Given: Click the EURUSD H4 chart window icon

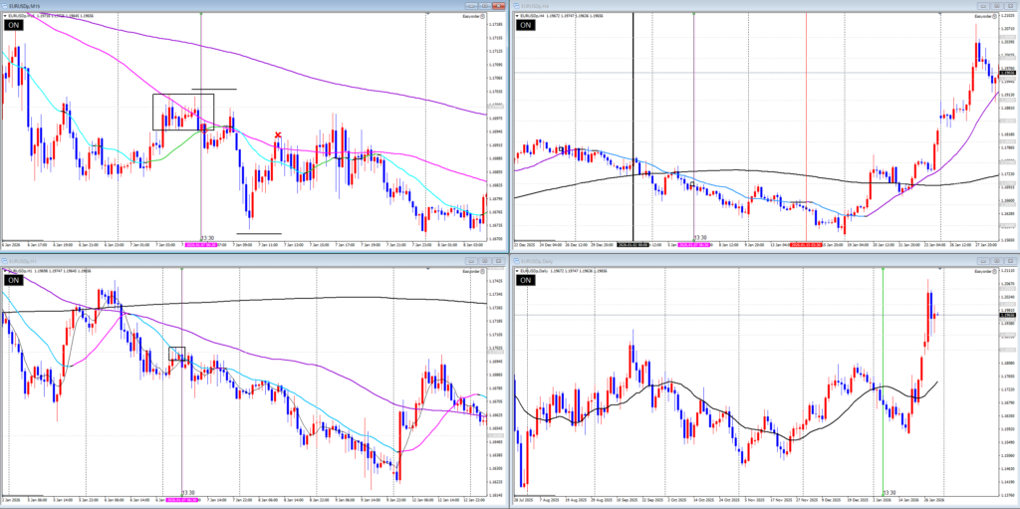Looking at the screenshot, I should 515,5.
